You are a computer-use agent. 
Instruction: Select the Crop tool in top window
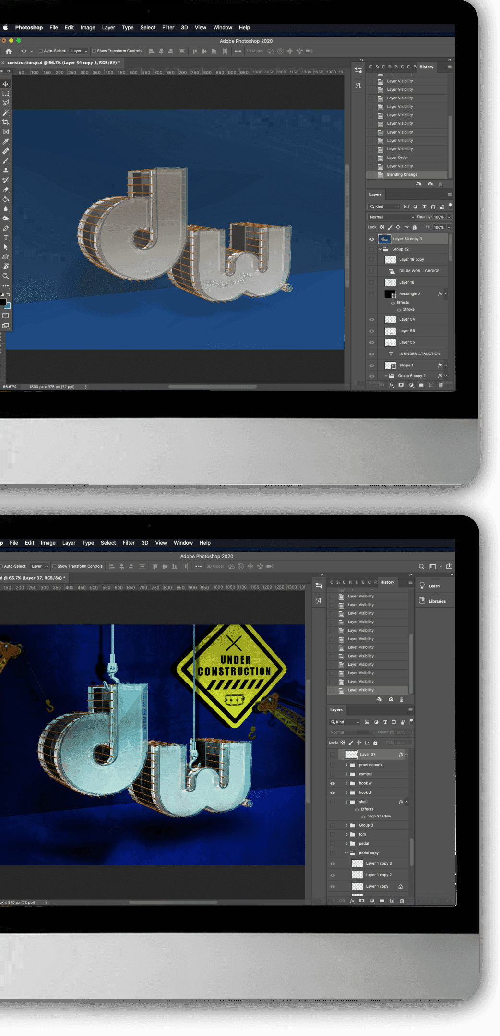click(6, 122)
